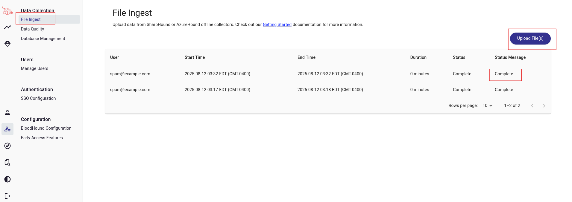Select the Administration user-gear icon
Viewport: 572px width, 202px height.
coord(7,129)
